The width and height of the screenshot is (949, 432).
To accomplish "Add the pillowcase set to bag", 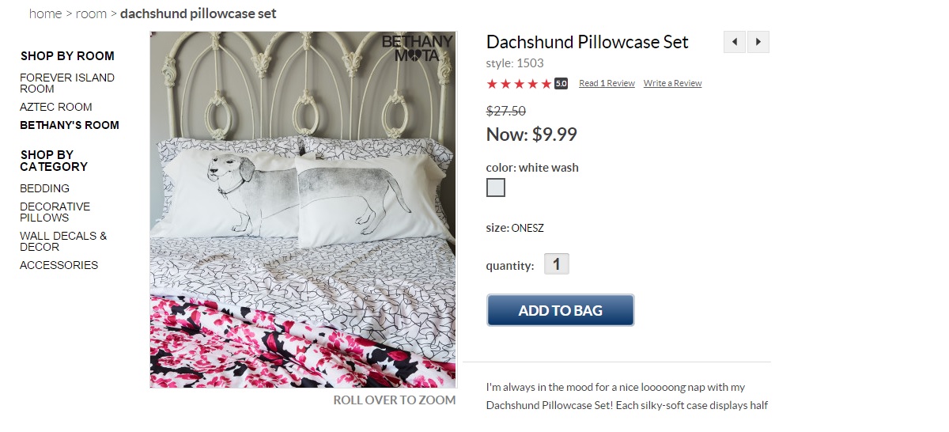I will click(560, 310).
